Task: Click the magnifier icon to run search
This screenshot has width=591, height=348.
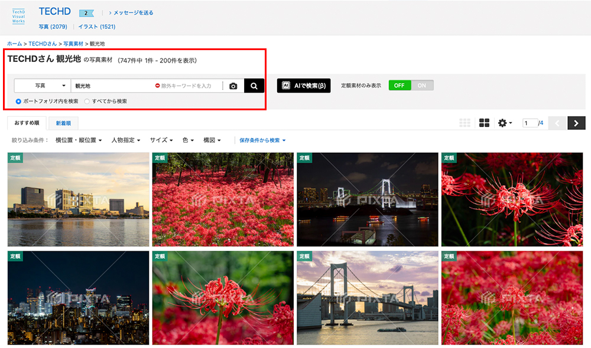Action: 254,86
